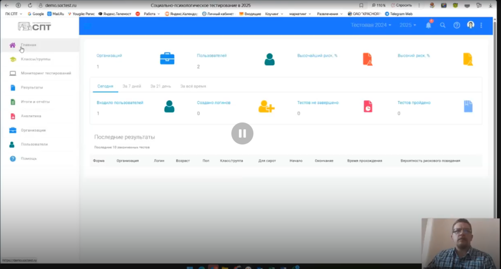501x269 pixels.
Task: Click the notifications bell icon
Action: [429, 25]
